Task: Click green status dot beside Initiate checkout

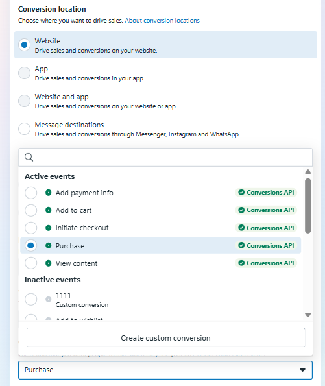Action: [49, 228]
